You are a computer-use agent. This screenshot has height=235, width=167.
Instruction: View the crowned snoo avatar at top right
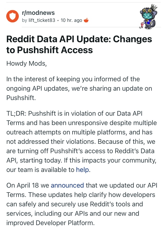[148, 17]
